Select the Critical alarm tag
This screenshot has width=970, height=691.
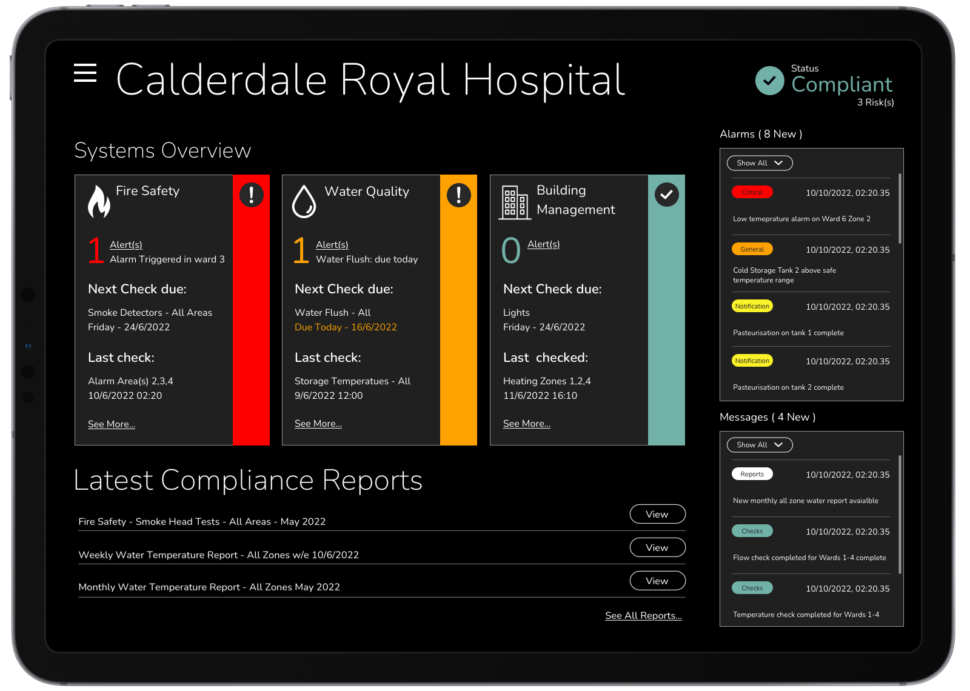click(x=752, y=192)
